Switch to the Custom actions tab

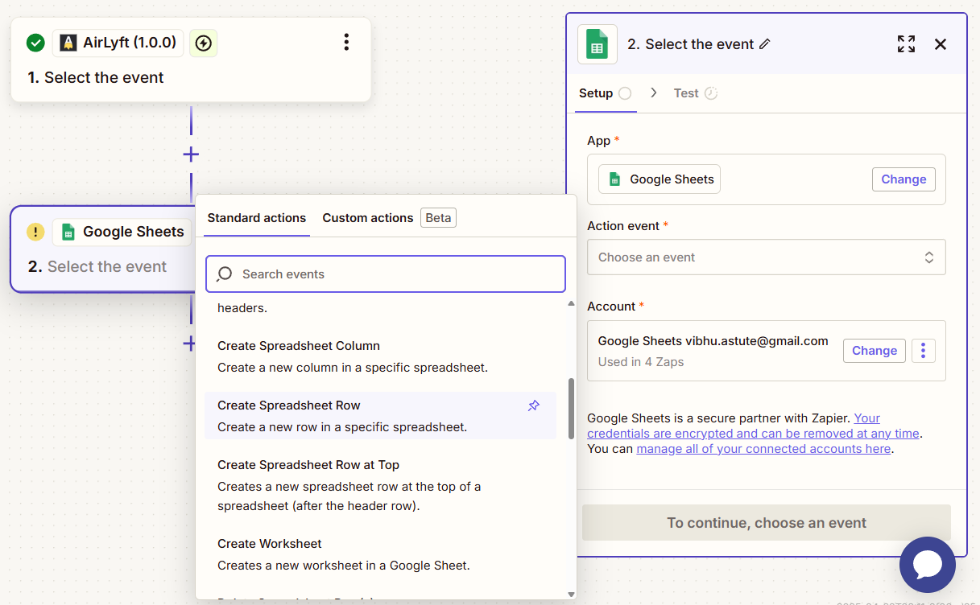[368, 218]
